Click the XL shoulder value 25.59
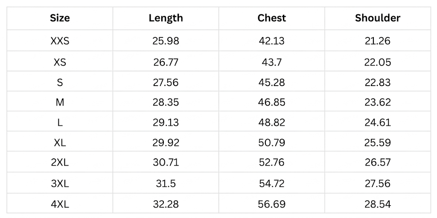Image resolution: width=437 pixels, height=218 pixels. pyautogui.click(x=378, y=143)
